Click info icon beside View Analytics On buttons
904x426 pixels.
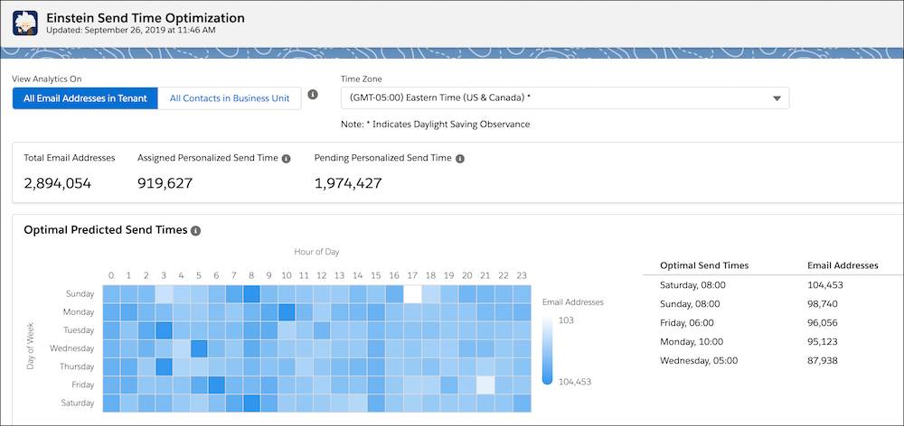tap(313, 95)
